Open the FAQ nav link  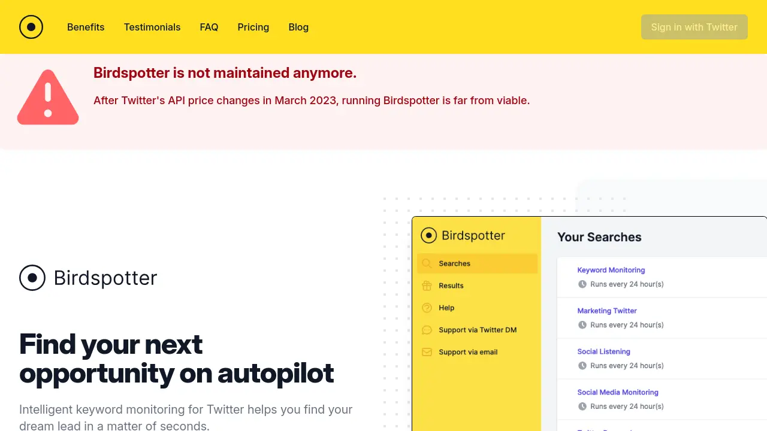tap(209, 27)
